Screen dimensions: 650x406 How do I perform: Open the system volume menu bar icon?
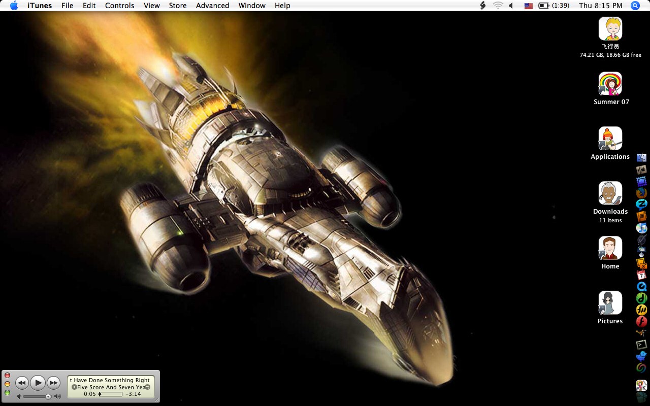(x=511, y=6)
